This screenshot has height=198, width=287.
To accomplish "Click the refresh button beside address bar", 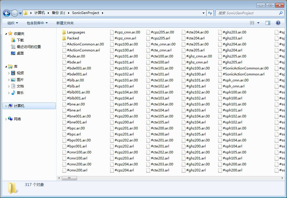I will tap(210, 13).
